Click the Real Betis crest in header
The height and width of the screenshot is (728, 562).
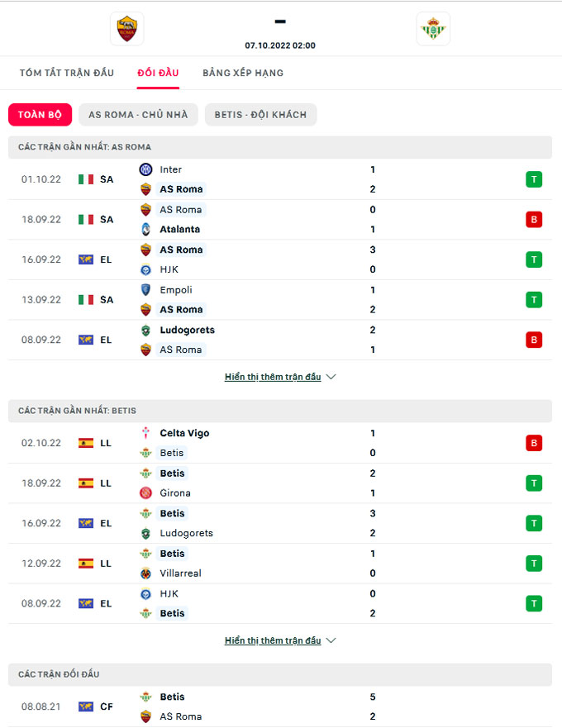click(433, 29)
